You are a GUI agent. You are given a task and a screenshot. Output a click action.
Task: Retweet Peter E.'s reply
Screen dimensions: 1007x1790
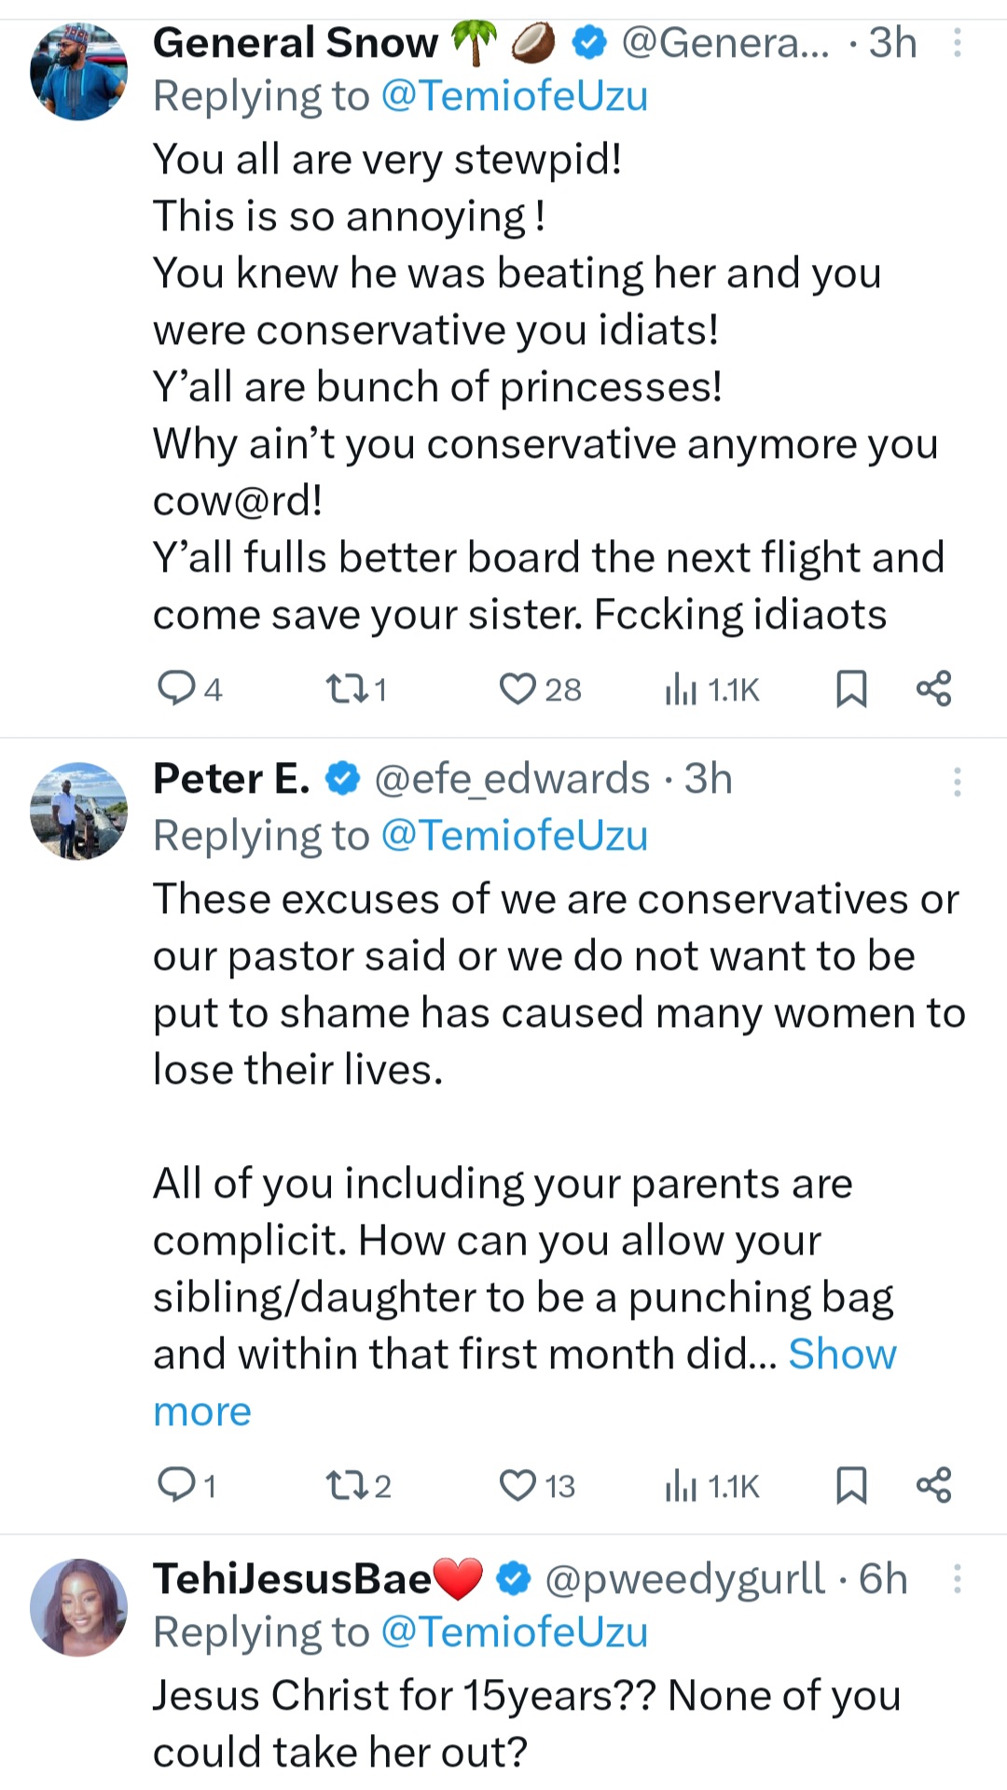346,1484
